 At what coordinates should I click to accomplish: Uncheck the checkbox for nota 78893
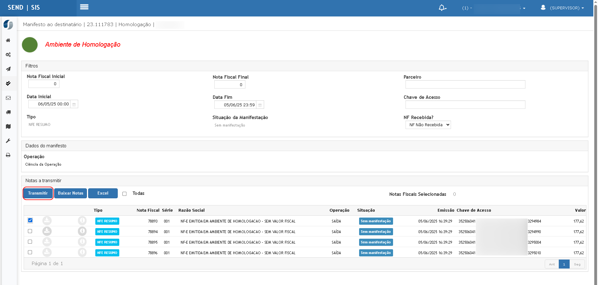(x=30, y=220)
